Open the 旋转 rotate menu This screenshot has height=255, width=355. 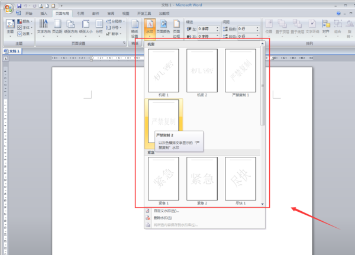click(x=349, y=29)
